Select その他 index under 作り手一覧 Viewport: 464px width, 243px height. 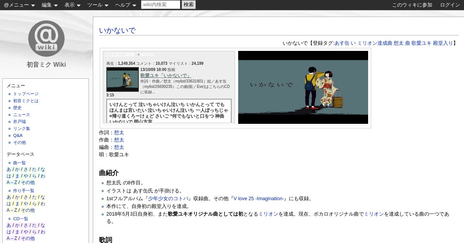(x=28, y=210)
